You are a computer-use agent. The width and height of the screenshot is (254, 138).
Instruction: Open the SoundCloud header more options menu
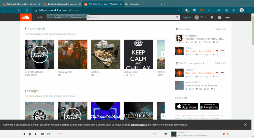tap(228, 17)
